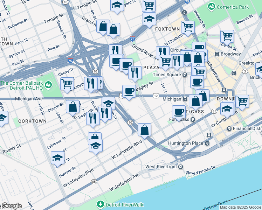Open the coffee cup marker right of Times Square station
Screen dimensions: 262x210
click(x=197, y=83)
